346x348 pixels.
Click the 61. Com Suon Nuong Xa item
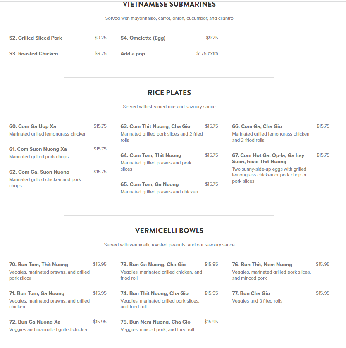point(38,149)
